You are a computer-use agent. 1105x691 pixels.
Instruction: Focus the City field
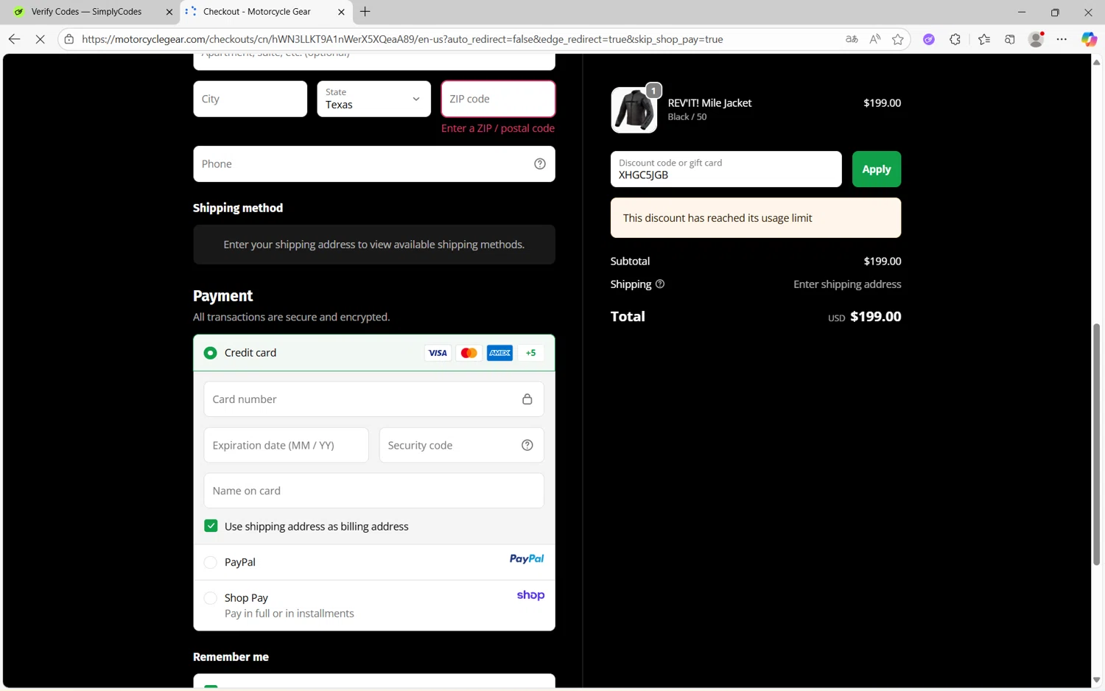pos(250,99)
